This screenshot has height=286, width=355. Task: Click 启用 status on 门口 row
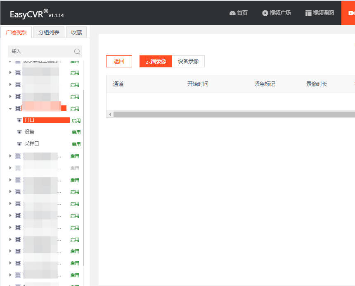(76, 121)
